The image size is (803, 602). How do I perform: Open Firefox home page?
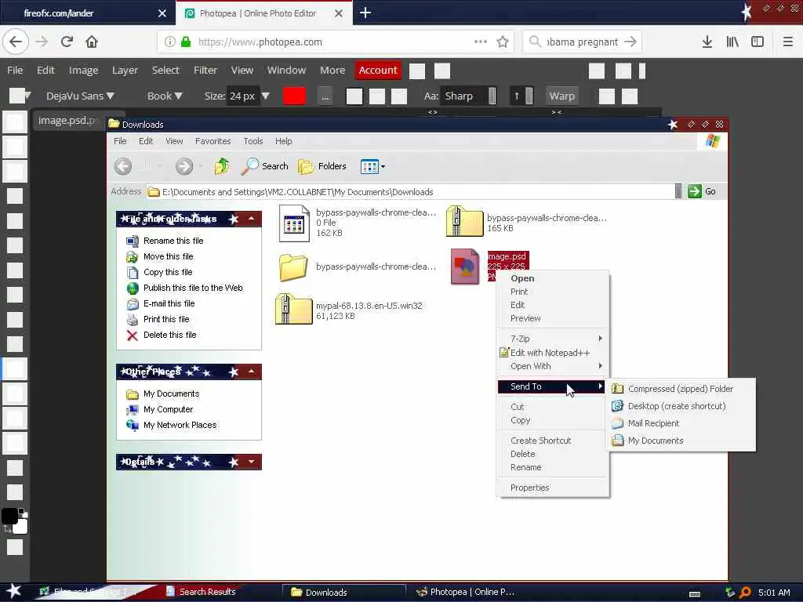click(x=92, y=42)
